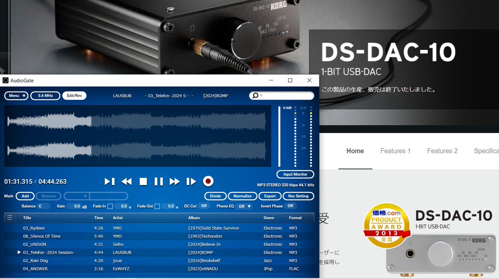The height and width of the screenshot is (279, 499).
Task: Select the 02_UNISON track
Action: [x=159, y=244]
